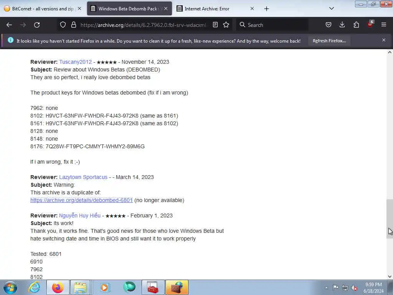
Task: Switch to the Windows Beta Debomb Pack tab
Action: click(x=129, y=9)
